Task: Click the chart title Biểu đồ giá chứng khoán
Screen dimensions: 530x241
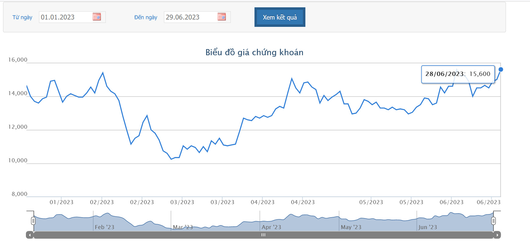Action: pyautogui.click(x=254, y=52)
